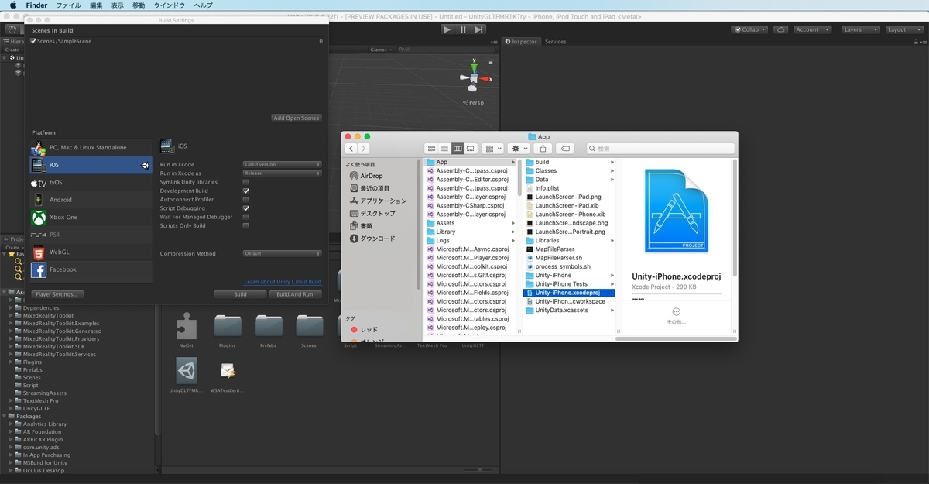This screenshot has width=929, height=484.
Task: Go back in Finder window
Action: [x=351, y=148]
